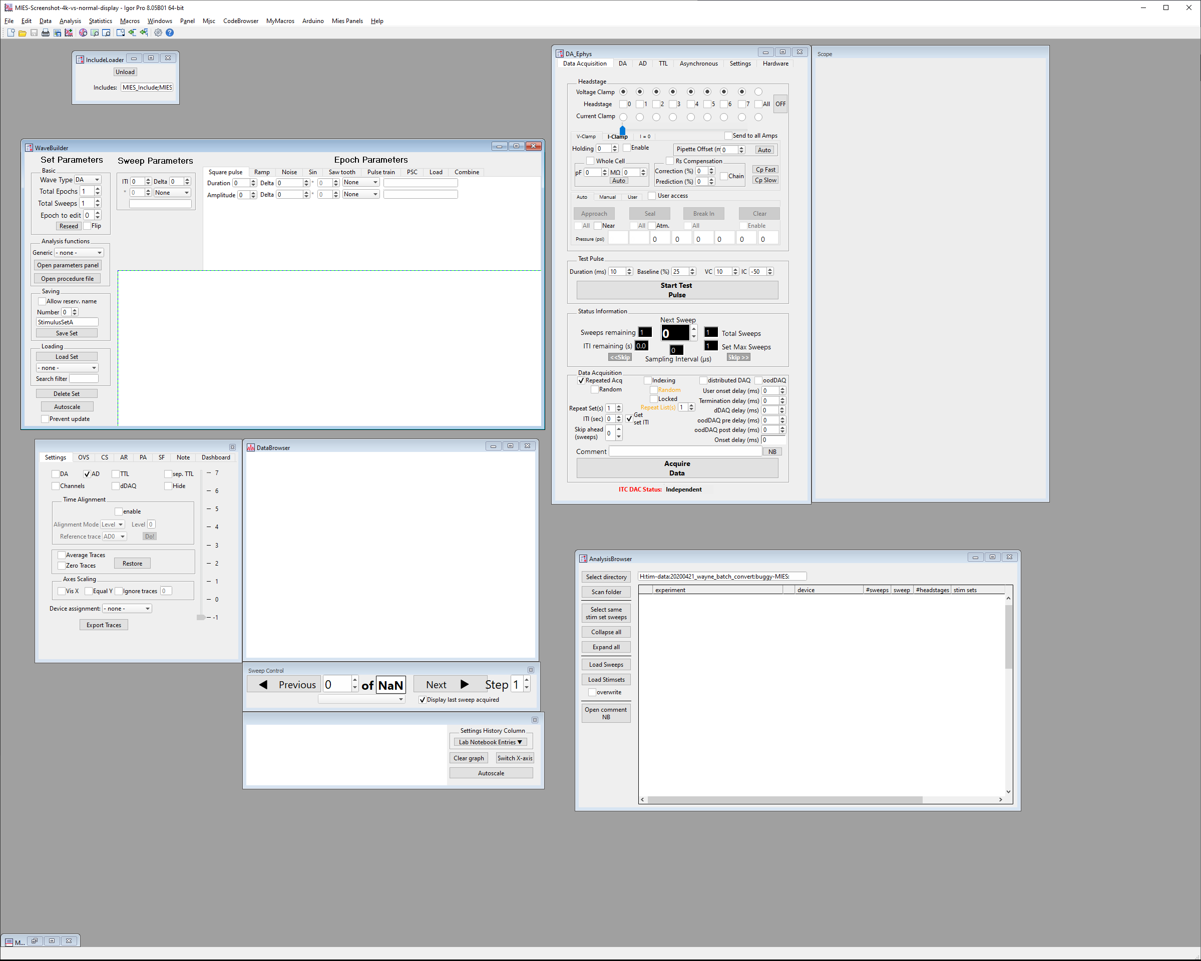Save the experiment via the floppy disk icon
The image size is (1201, 961).
[34, 33]
